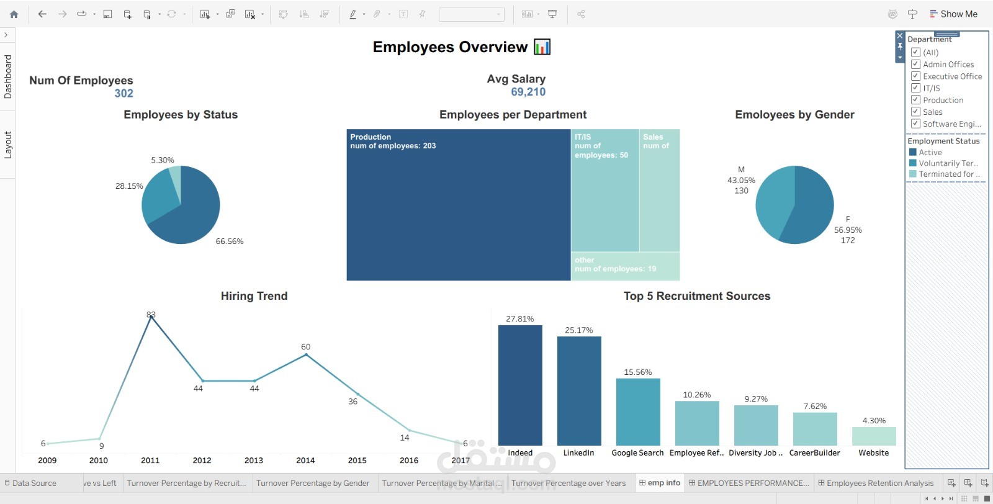Open Pause auto updates dropdown arrow
Image resolution: width=993 pixels, height=504 pixels.
(160, 14)
